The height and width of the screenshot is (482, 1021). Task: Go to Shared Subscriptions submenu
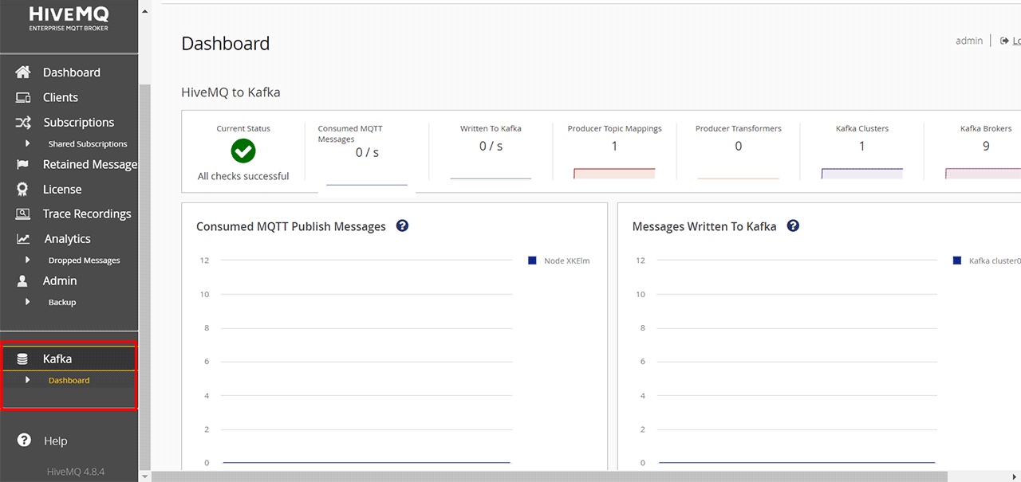tap(88, 144)
